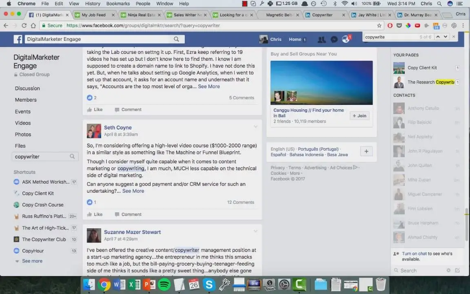
Task: Close the find-in-page bar
Action: (x=454, y=37)
